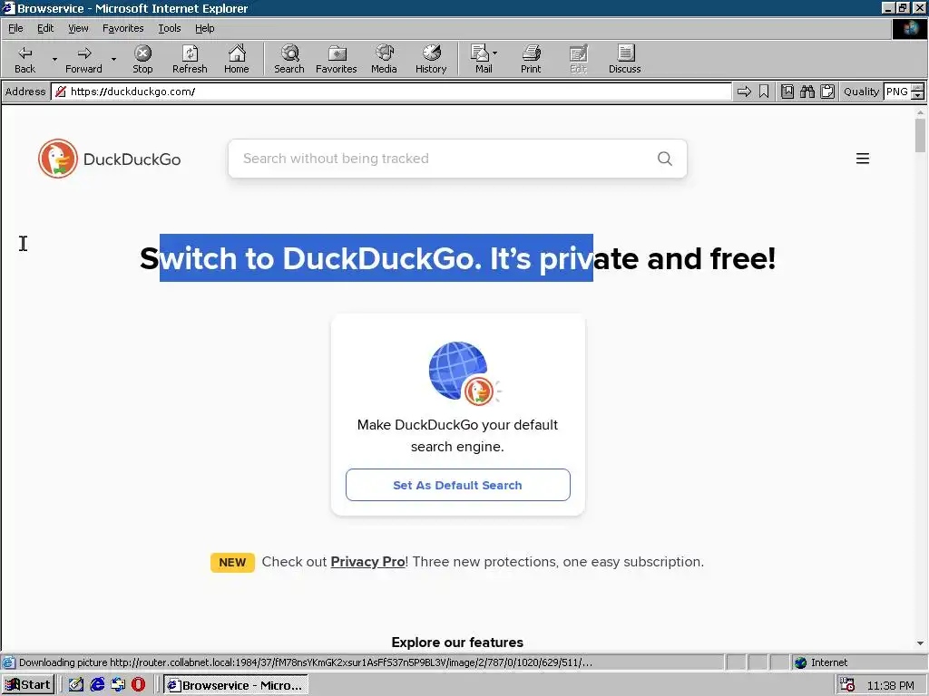This screenshot has width=929, height=696.
Task: Open the DuckDuckGo hamburger menu
Action: click(863, 159)
